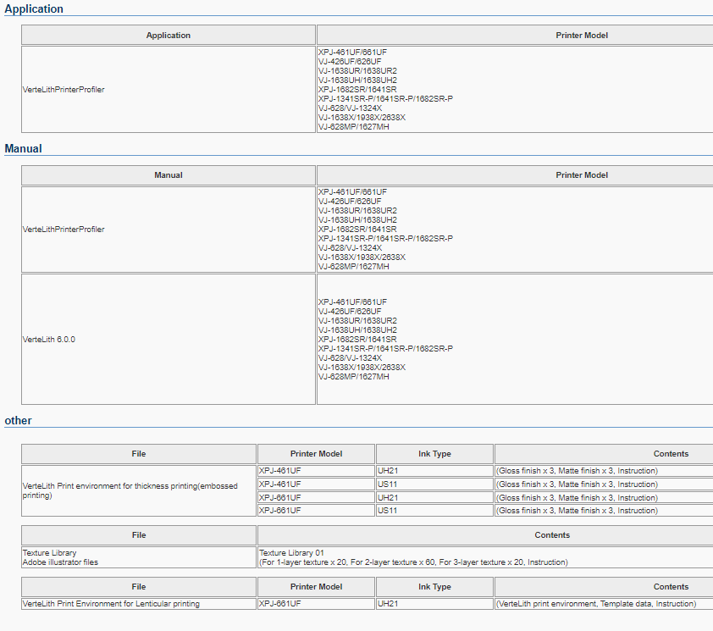Click XPJ-1682SR/1641SR in VerteLithPrinterProfiler manual row

[357, 230]
